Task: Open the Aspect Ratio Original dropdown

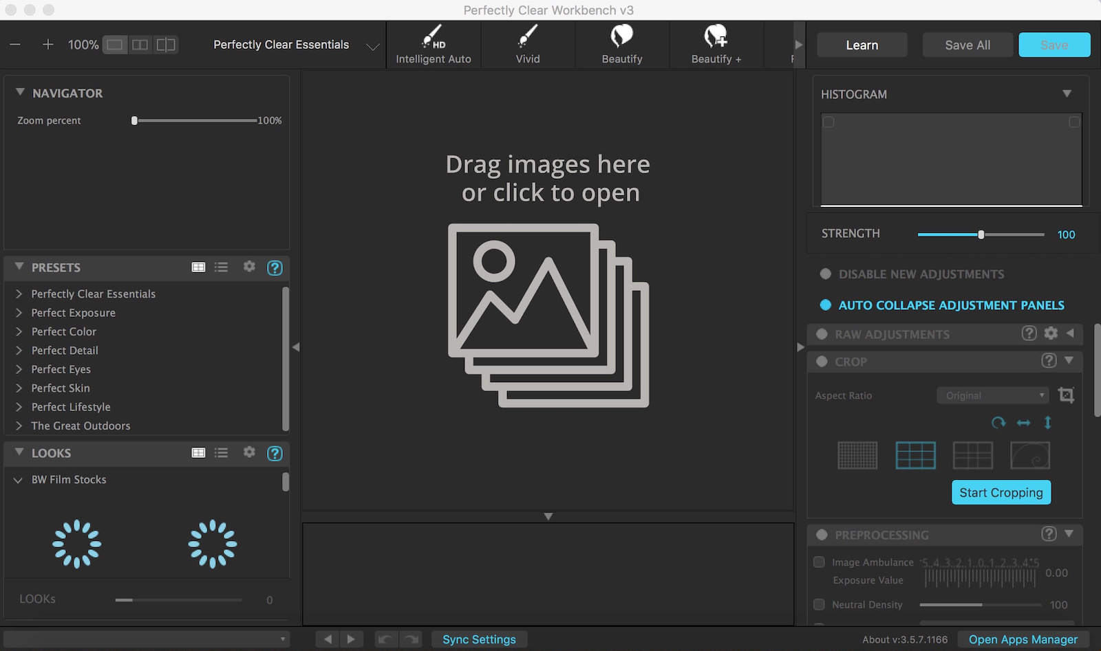Action: [x=992, y=395]
